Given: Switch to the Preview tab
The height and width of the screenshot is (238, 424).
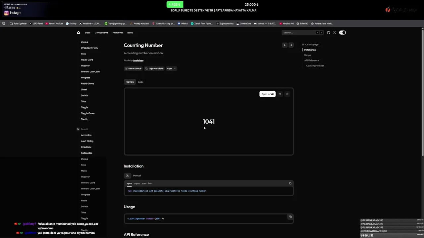Looking at the screenshot, I should (x=130, y=82).
